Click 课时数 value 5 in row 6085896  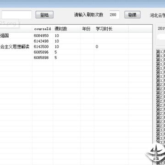55,52
